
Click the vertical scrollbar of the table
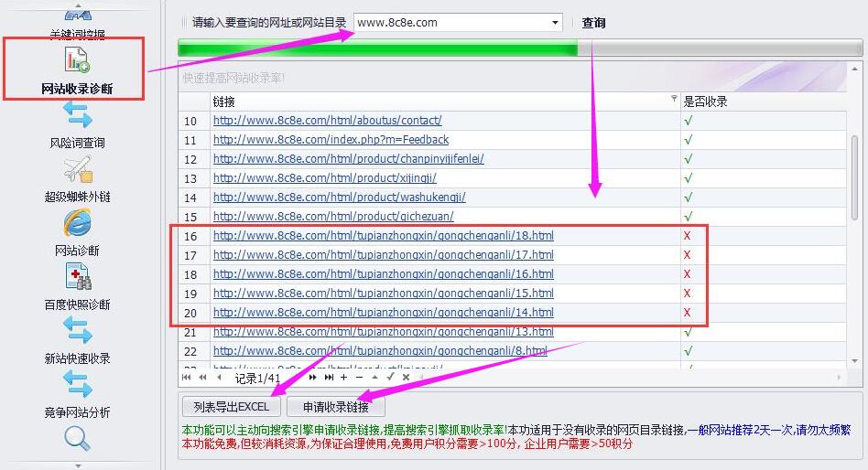[x=855, y=183]
